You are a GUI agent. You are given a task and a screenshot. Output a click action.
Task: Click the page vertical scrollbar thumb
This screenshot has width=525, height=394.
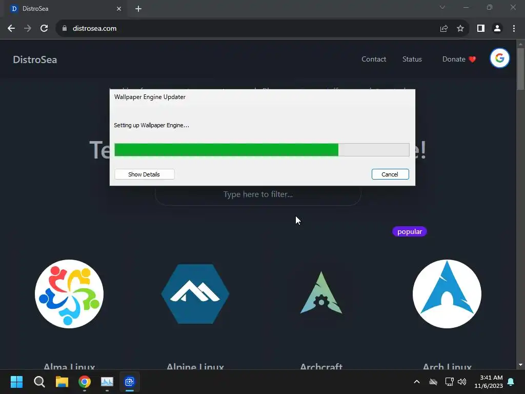click(x=520, y=69)
